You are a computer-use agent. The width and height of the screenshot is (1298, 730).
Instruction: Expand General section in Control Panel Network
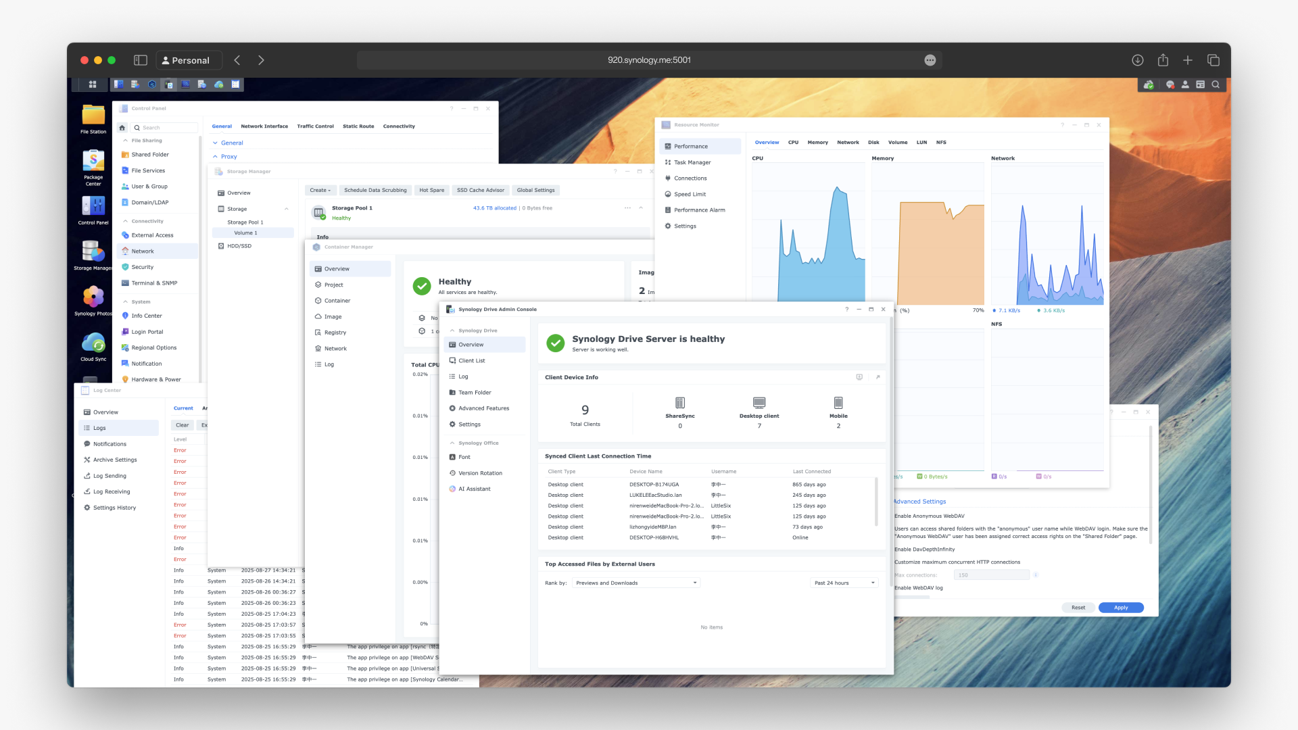(x=228, y=143)
